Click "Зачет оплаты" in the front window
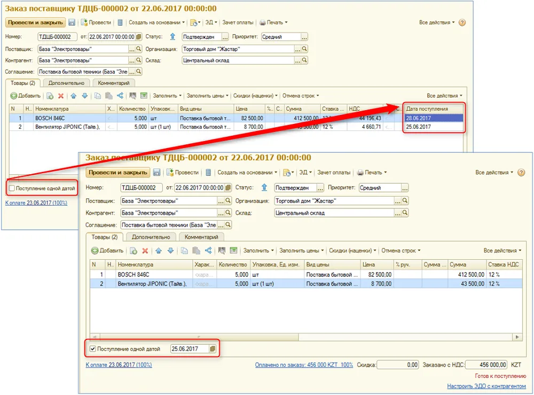This screenshot has height=395, width=534. (334, 173)
